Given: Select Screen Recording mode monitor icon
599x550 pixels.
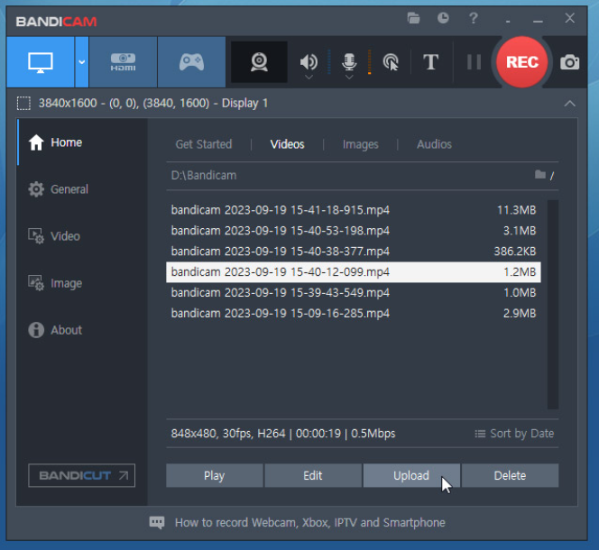Looking at the screenshot, I should pos(40,62).
